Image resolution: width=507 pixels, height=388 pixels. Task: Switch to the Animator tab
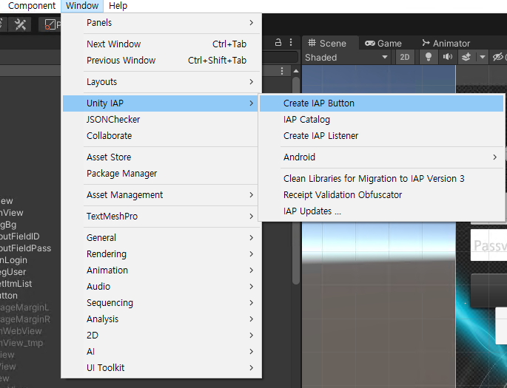pos(446,44)
